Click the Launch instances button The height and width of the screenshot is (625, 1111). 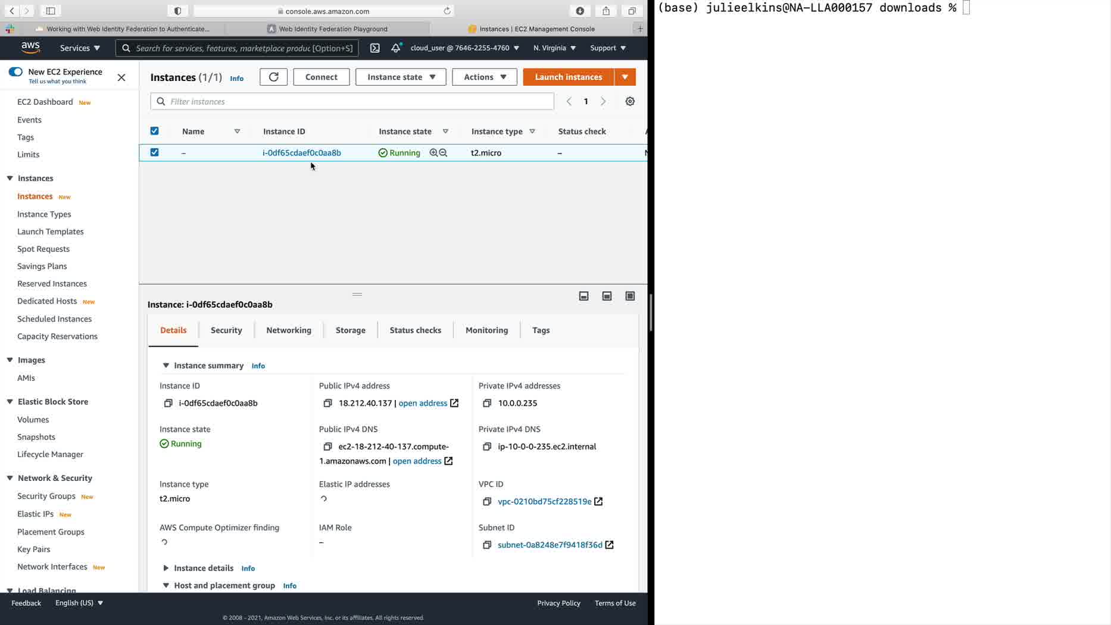[x=569, y=77]
